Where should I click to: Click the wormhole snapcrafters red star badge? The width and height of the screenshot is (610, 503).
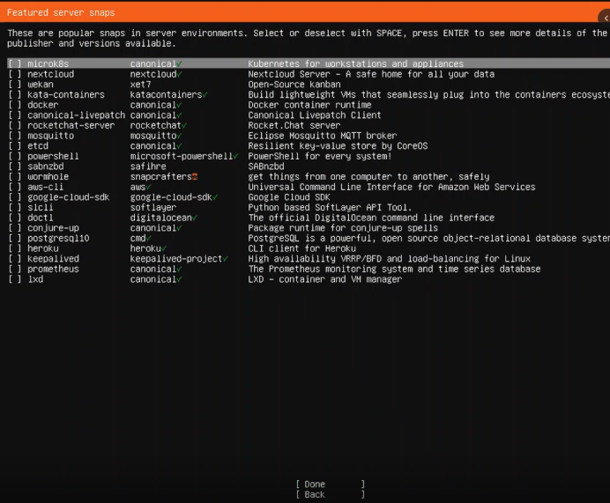[x=194, y=177]
